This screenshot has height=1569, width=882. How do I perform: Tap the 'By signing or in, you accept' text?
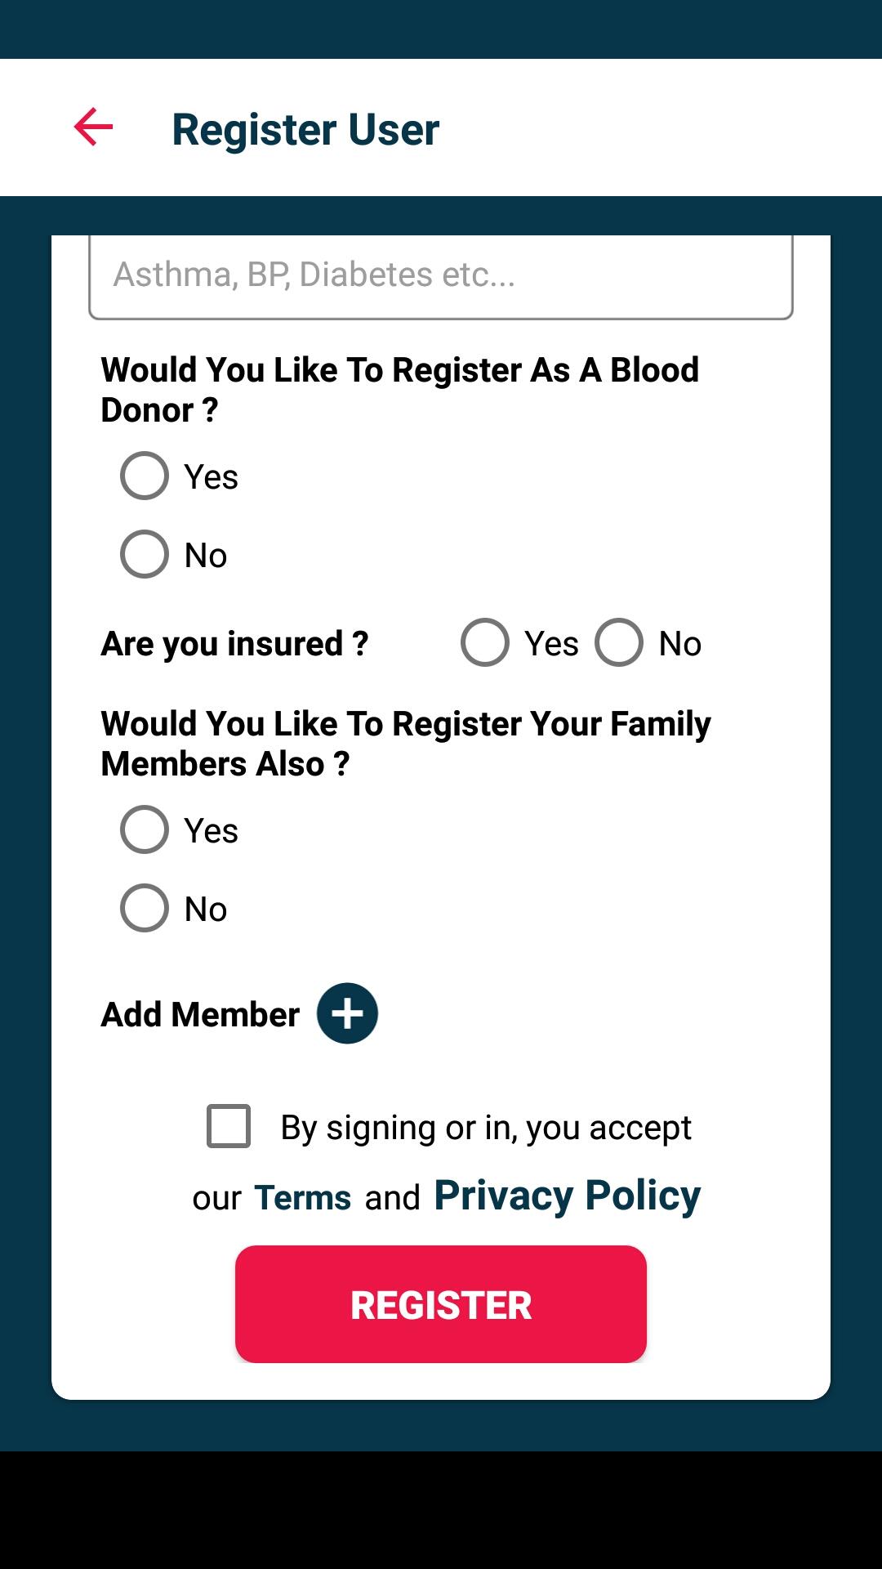coord(486,1128)
